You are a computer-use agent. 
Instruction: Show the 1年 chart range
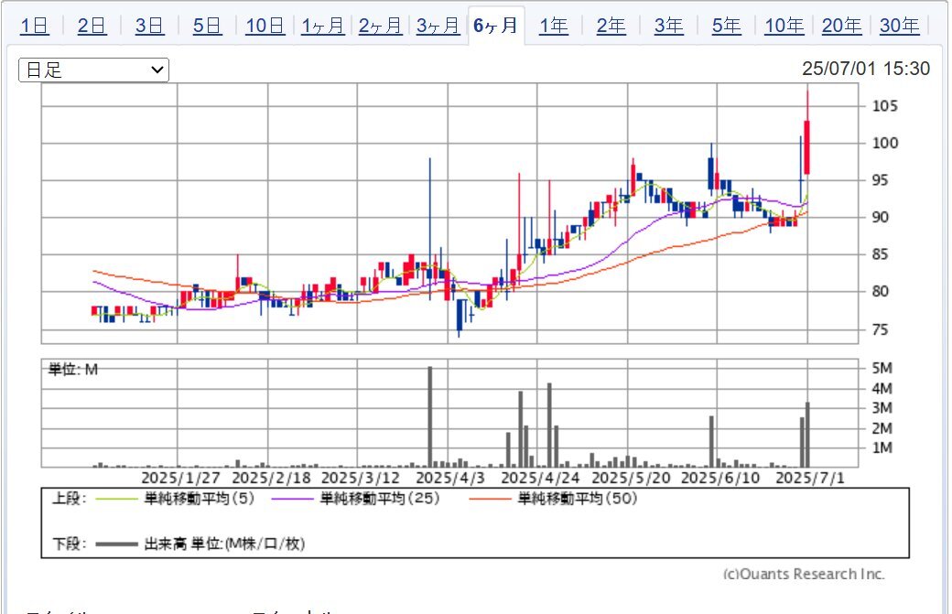pyautogui.click(x=554, y=27)
